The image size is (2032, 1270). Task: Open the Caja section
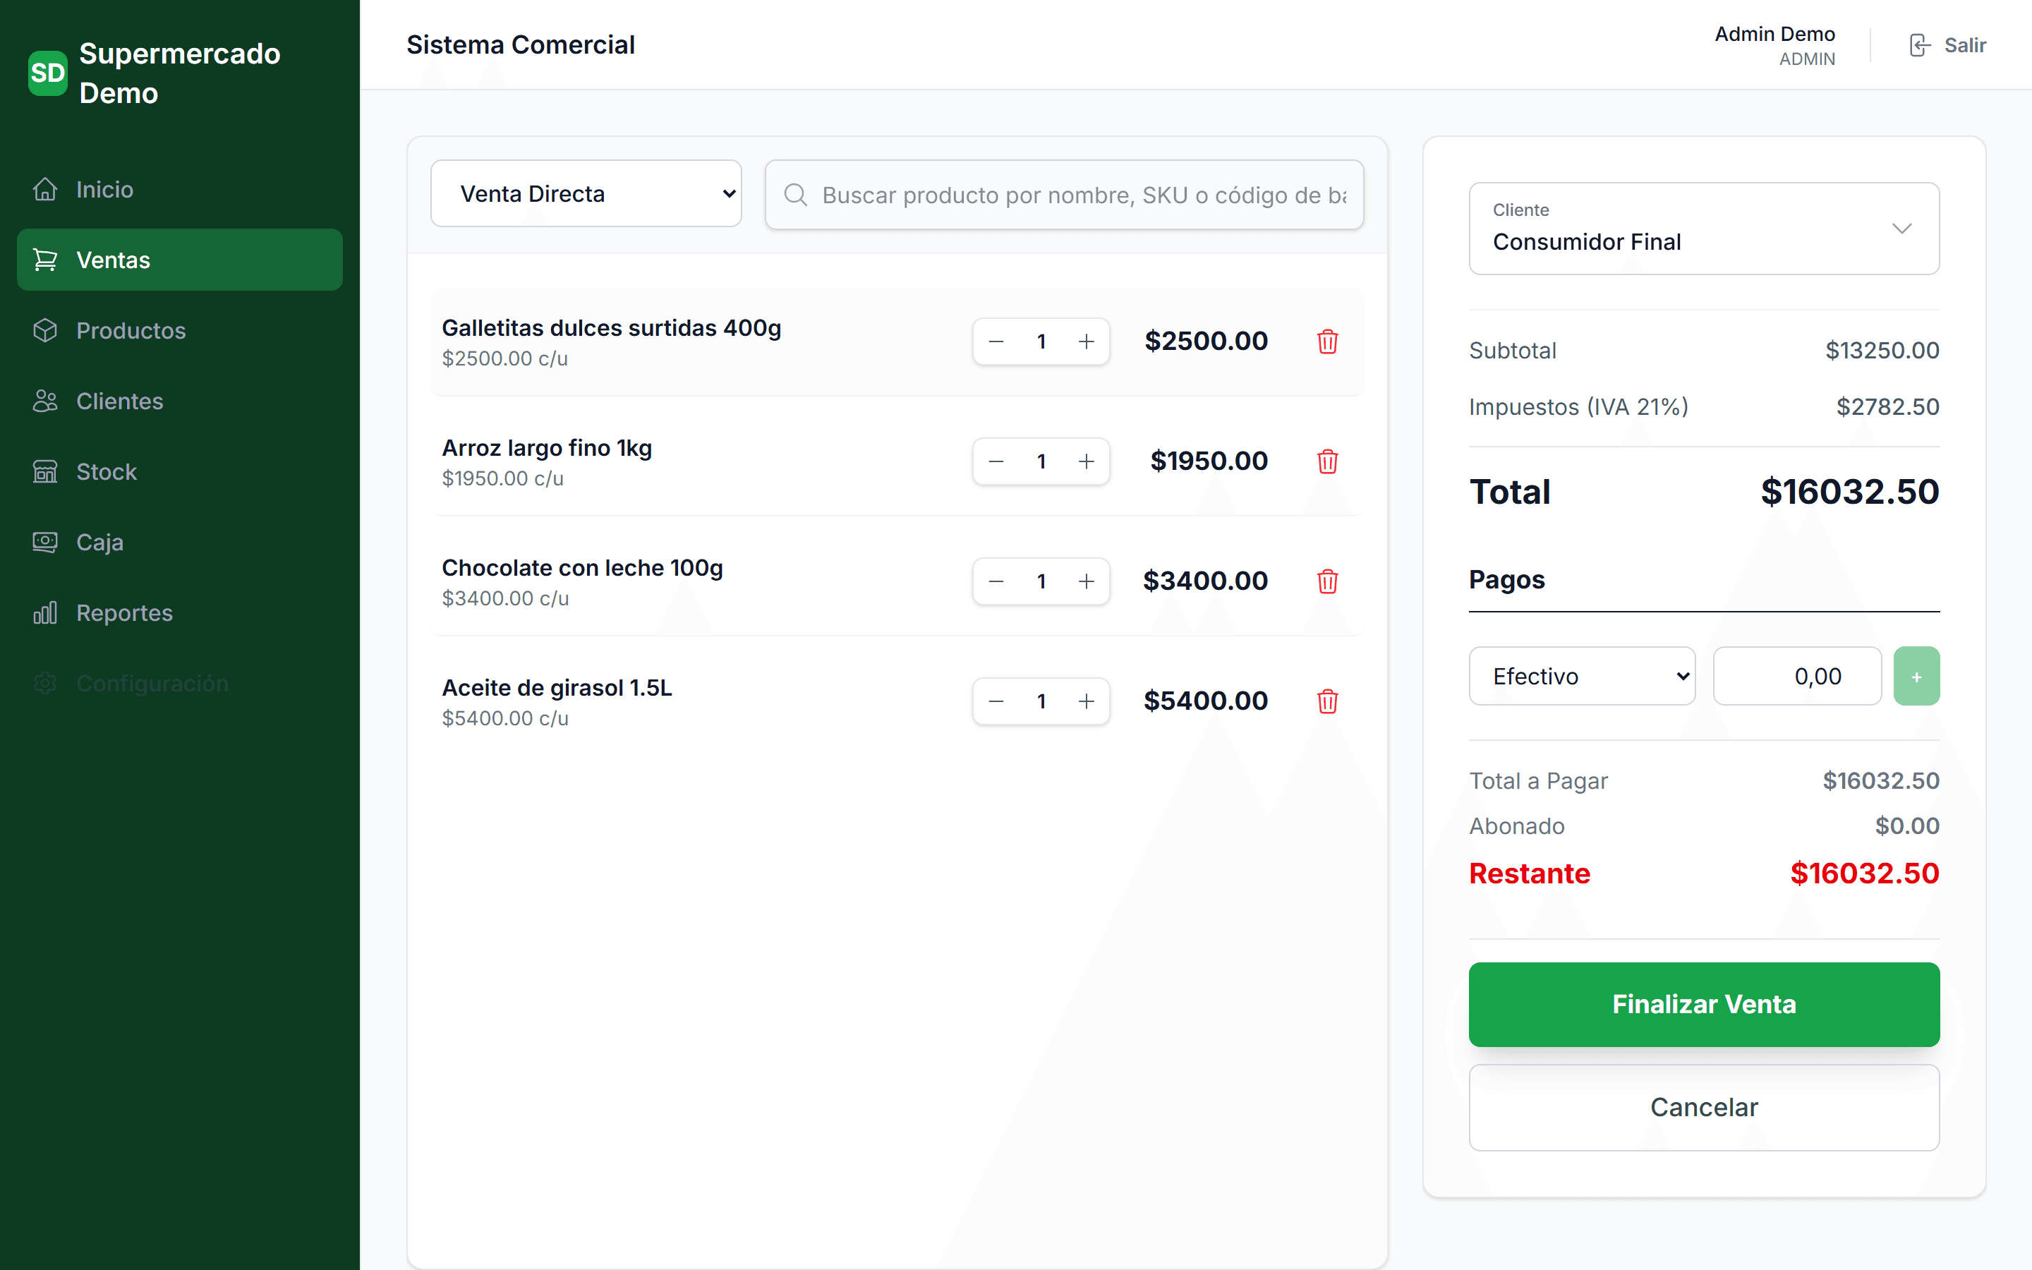click(x=180, y=543)
